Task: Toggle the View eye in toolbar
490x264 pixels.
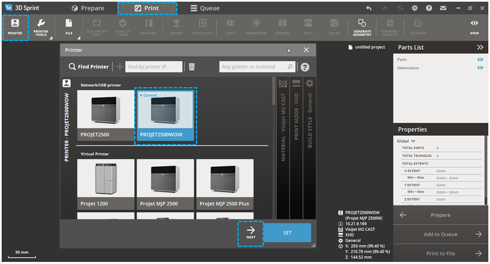Action: (x=474, y=27)
